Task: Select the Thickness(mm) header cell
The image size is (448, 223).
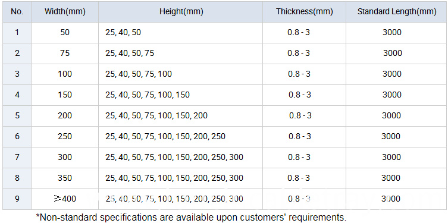Action: click(304, 12)
